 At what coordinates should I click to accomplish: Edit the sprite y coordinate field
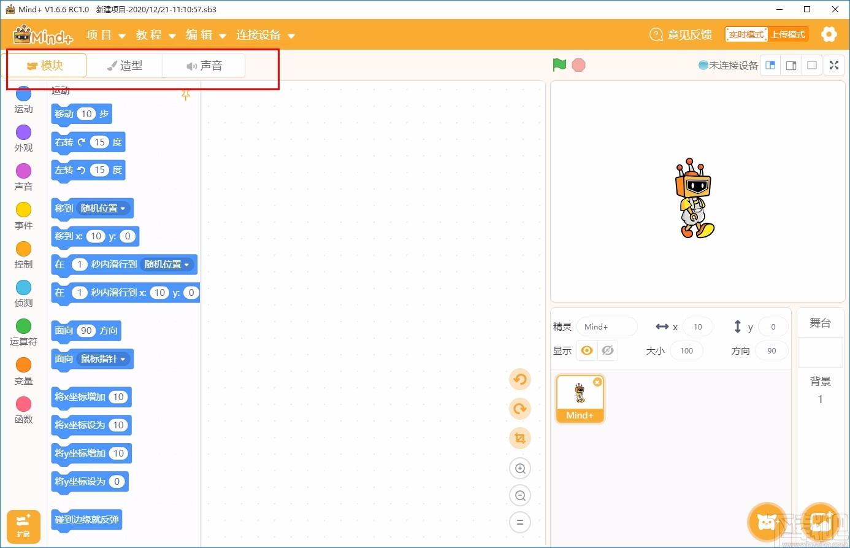click(x=773, y=326)
